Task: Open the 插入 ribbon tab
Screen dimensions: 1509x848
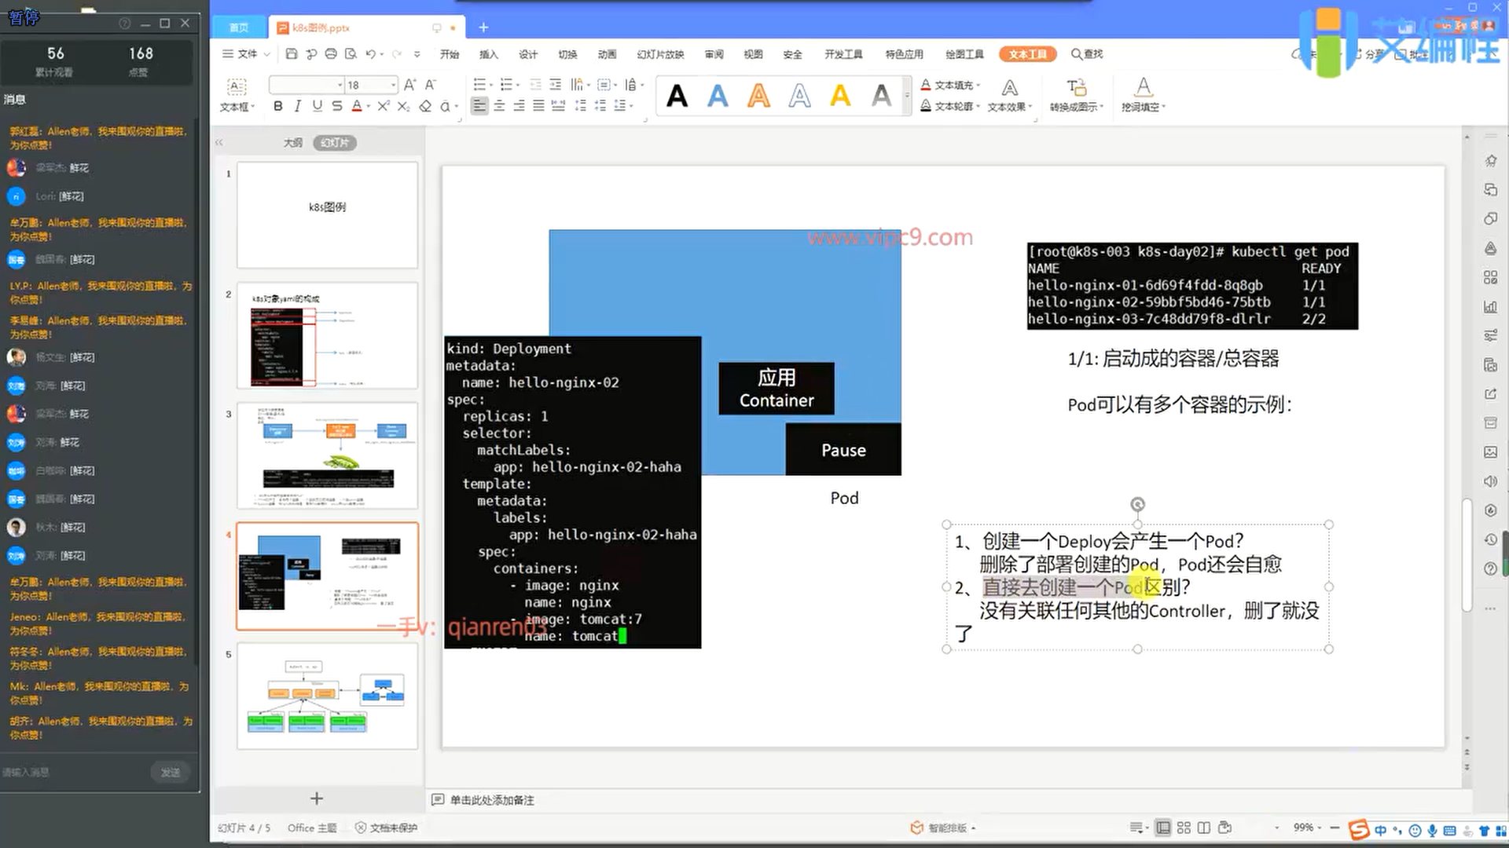Action: tap(489, 54)
